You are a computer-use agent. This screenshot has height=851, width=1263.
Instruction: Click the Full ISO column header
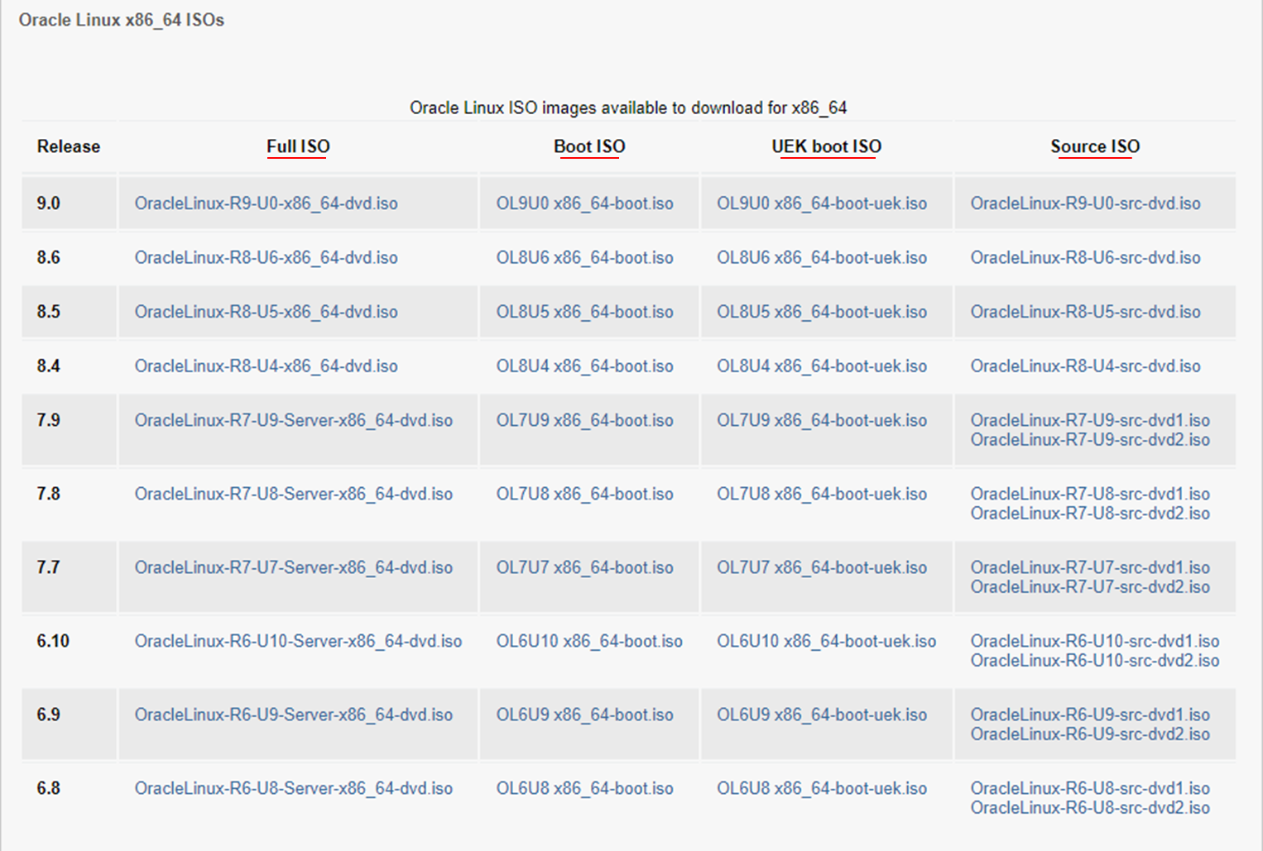point(298,146)
